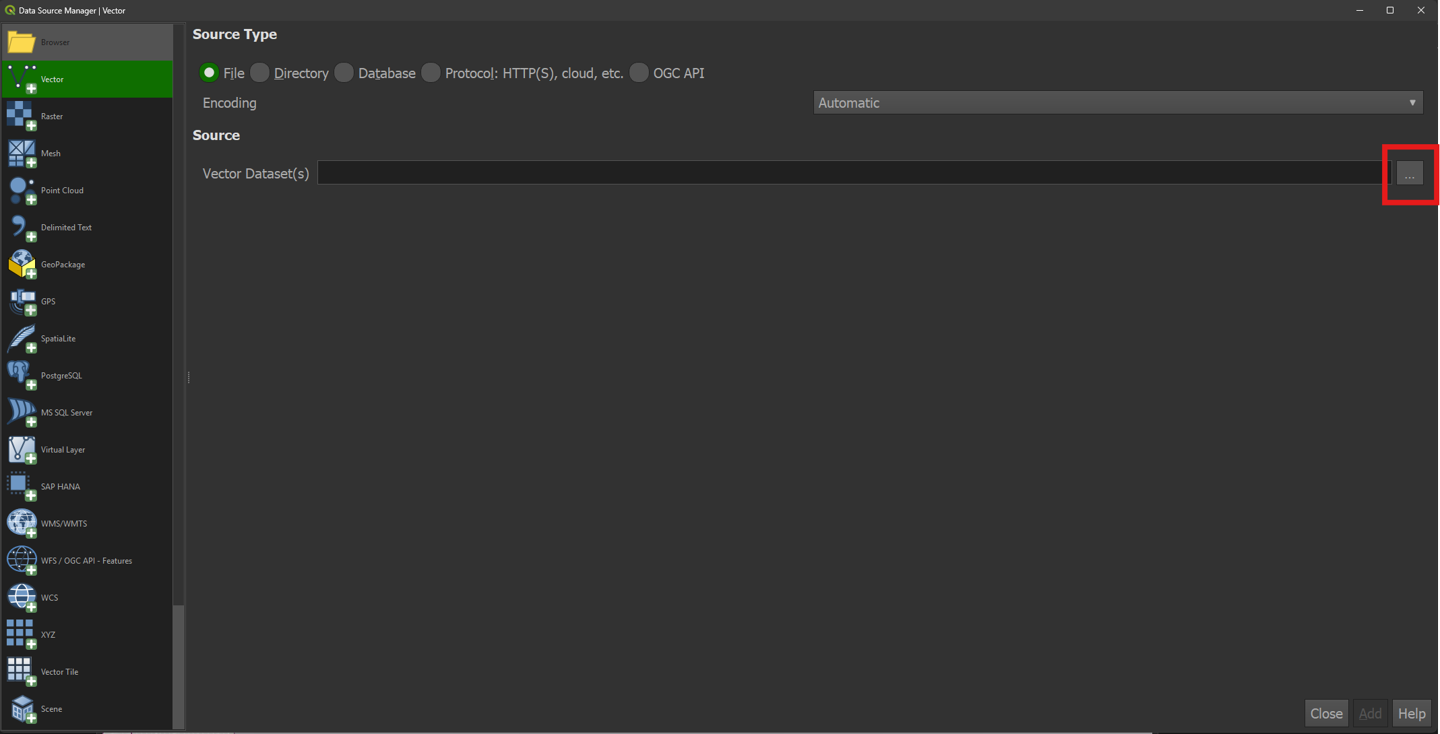
Task: Open the Encoding Automatic dropdown
Action: [x=1118, y=103]
